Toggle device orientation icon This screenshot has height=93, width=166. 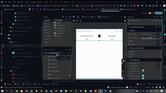78,17
